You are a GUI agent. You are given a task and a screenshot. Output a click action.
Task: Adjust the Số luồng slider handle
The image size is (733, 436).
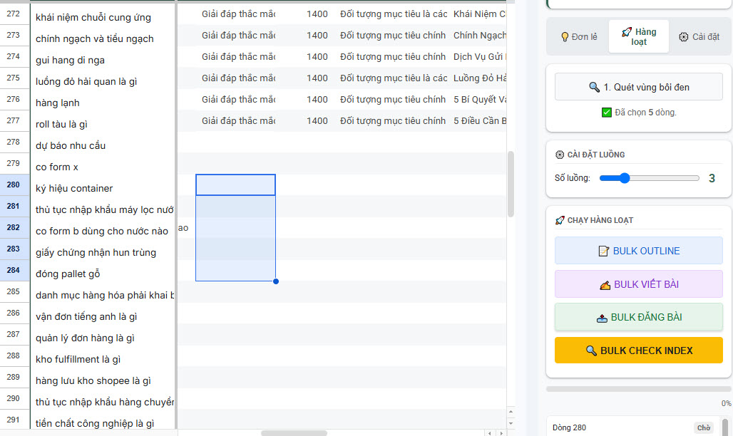pyautogui.click(x=625, y=178)
